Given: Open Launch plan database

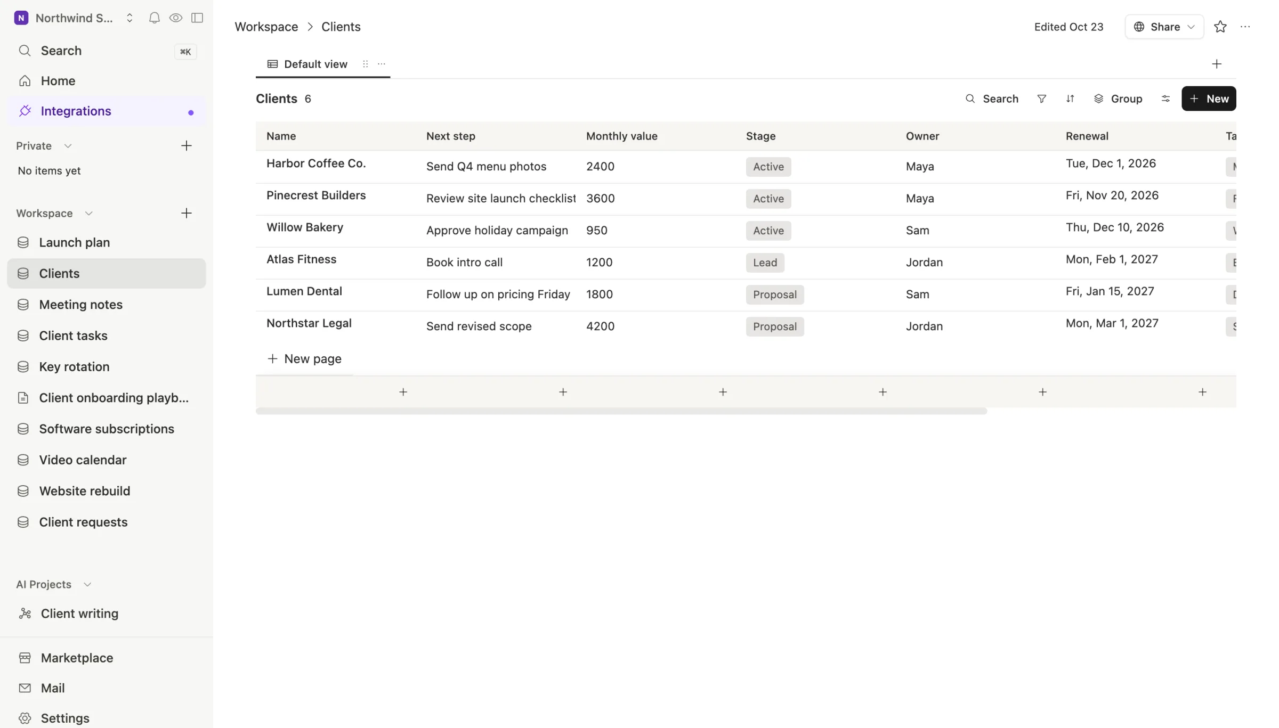Looking at the screenshot, I should click(x=107, y=242).
